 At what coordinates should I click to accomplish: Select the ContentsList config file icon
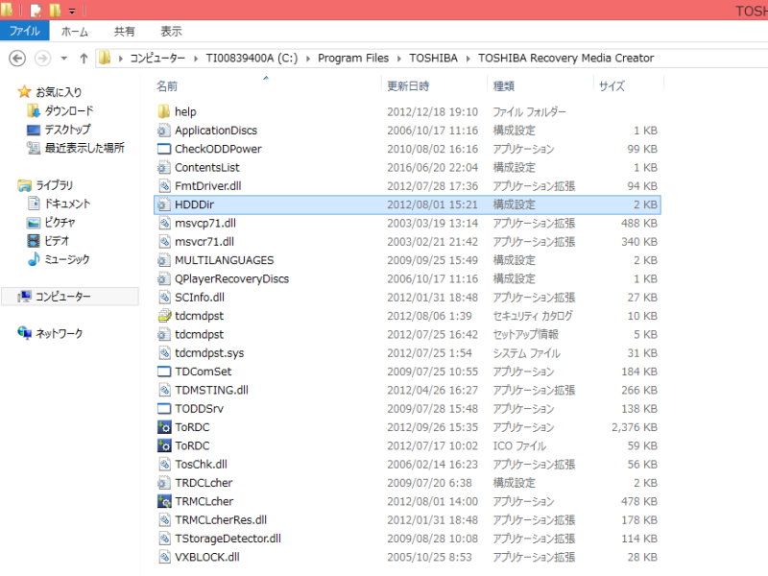(x=164, y=167)
